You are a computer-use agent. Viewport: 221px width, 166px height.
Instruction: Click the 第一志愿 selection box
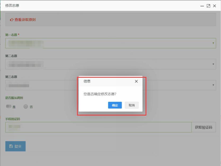point(106,43)
